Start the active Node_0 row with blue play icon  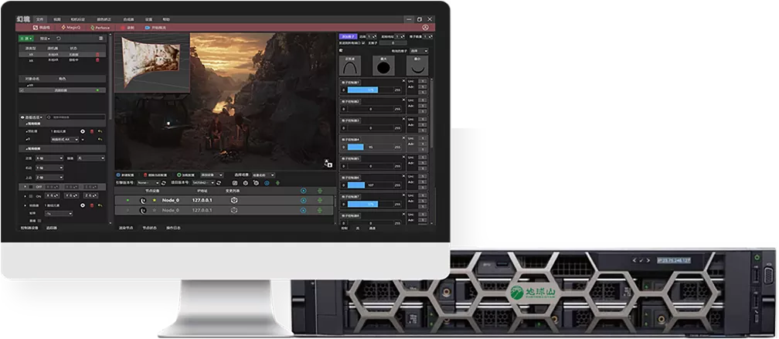(304, 201)
